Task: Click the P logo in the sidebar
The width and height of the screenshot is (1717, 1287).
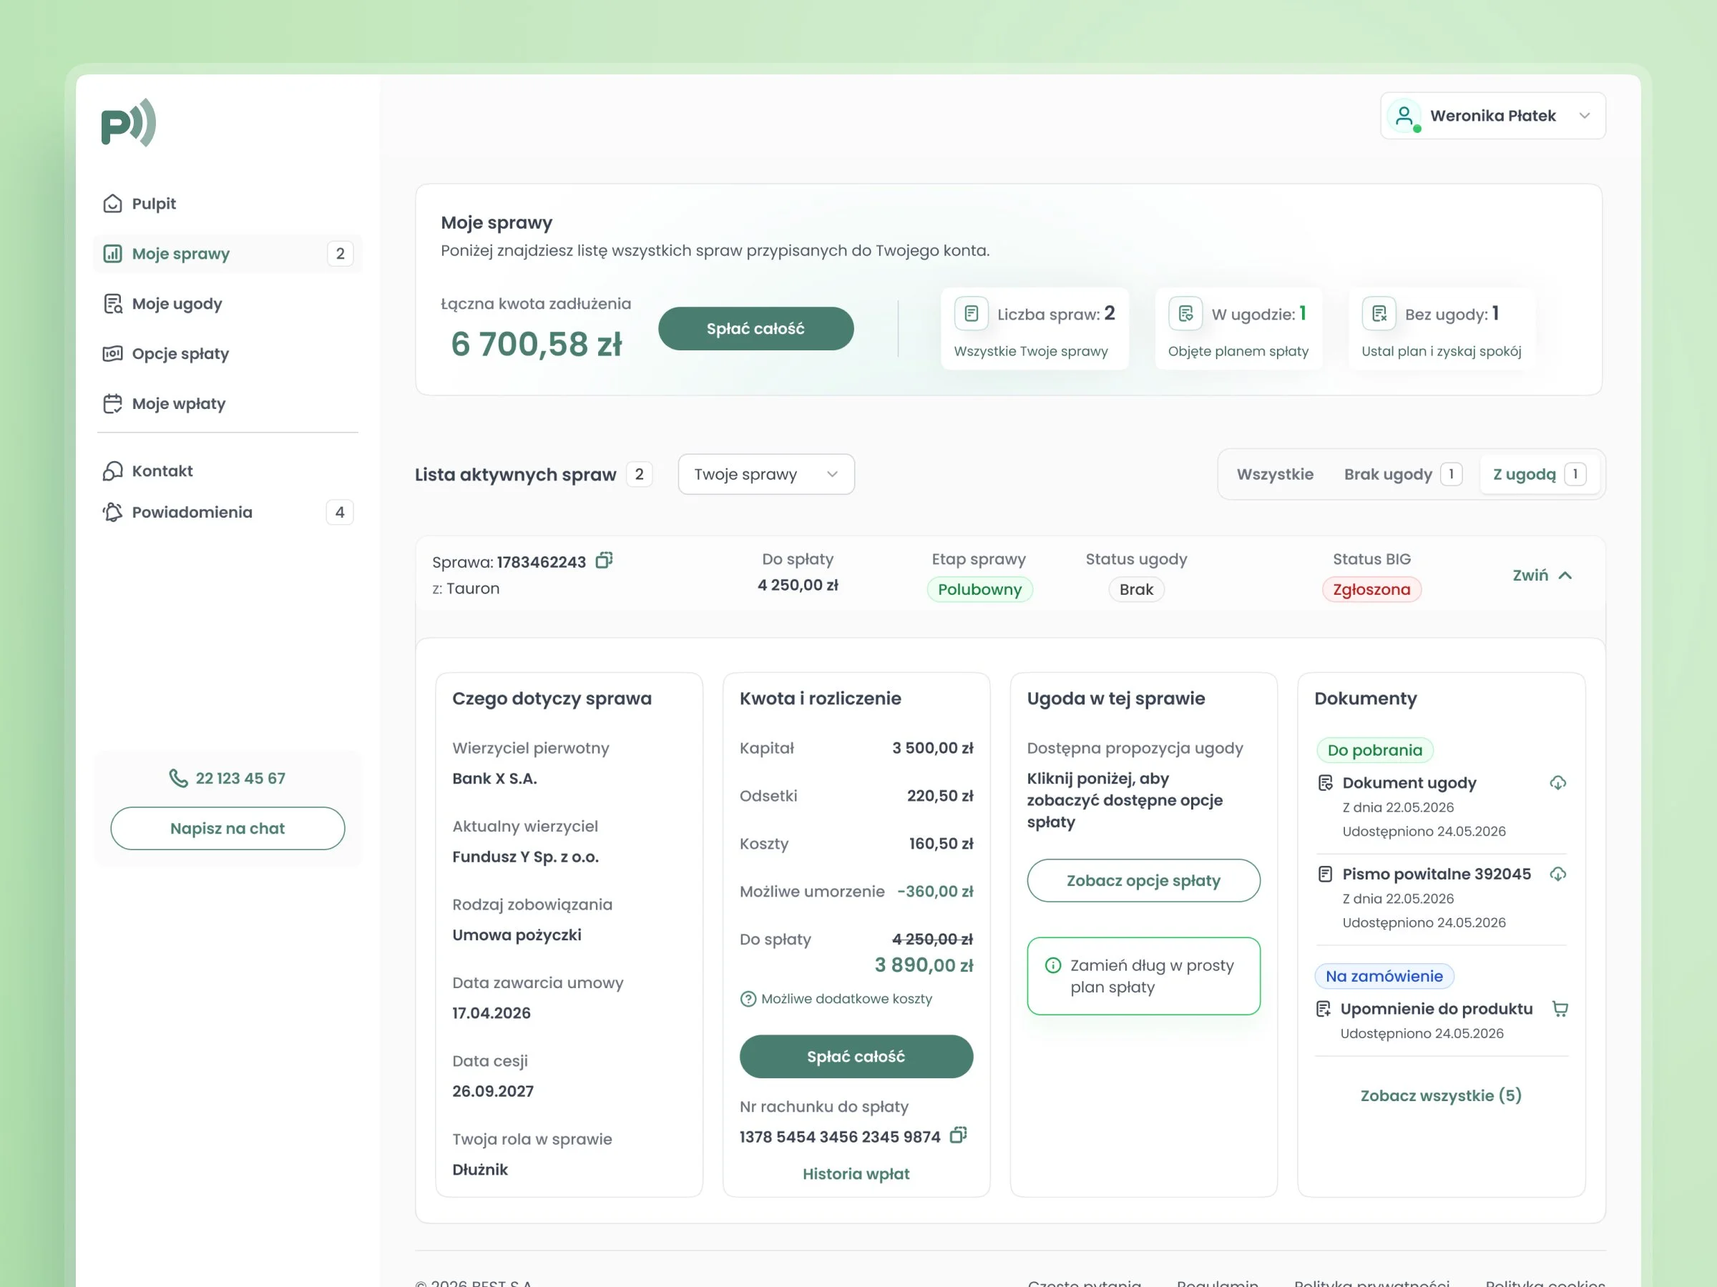Action: point(129,122)
